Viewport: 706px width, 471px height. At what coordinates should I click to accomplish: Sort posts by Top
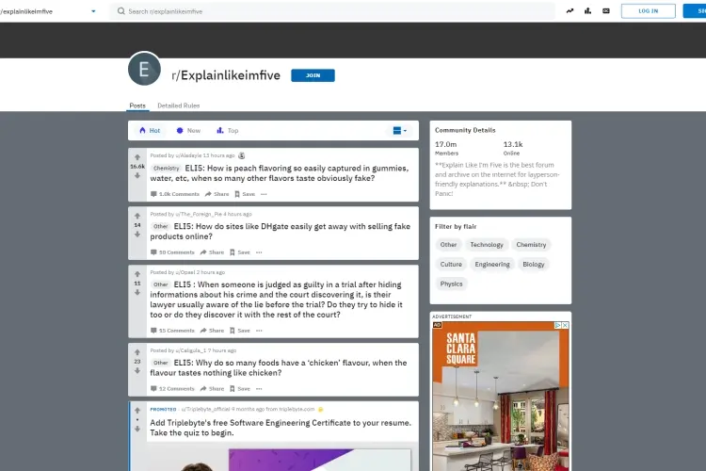[228, 130]
